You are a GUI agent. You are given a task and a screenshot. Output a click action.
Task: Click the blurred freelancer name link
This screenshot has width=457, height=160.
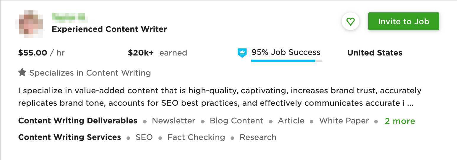(70, 18)
